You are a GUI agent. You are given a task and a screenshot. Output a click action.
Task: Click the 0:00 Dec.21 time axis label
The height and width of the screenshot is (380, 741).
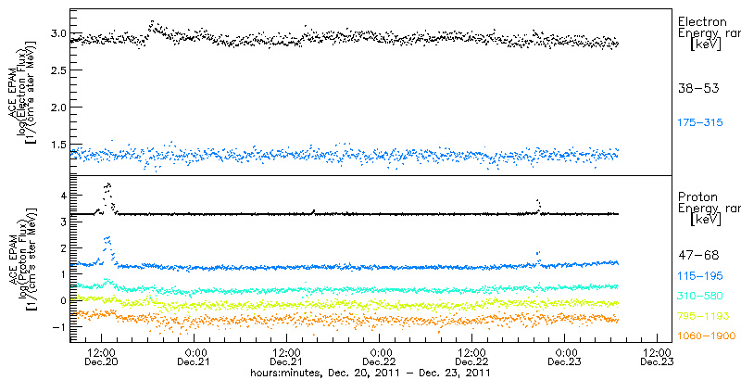click(195, 358)
